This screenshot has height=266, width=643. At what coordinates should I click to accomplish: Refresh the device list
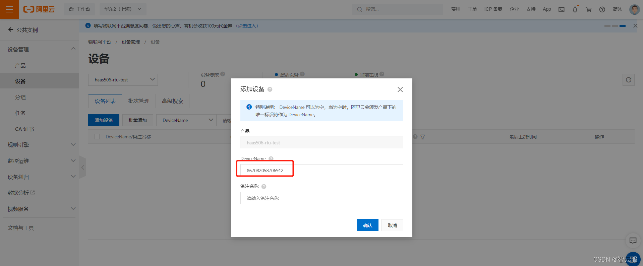click(629, 80)
